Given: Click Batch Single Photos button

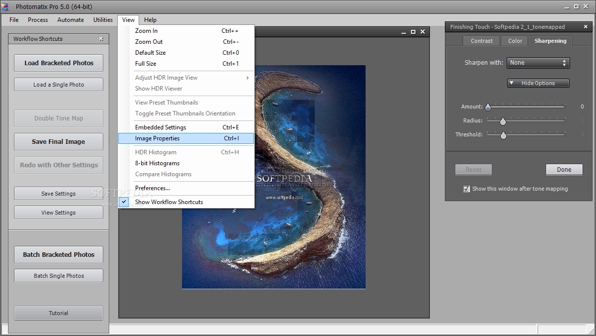Looking at the screenshot, I should 58,276.
